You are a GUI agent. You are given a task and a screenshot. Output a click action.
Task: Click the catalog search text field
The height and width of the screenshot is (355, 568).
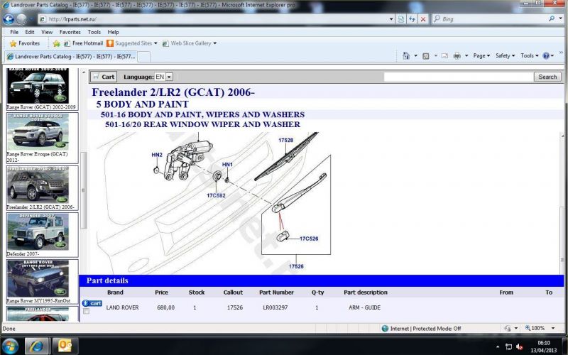click(x=459, y=77)
